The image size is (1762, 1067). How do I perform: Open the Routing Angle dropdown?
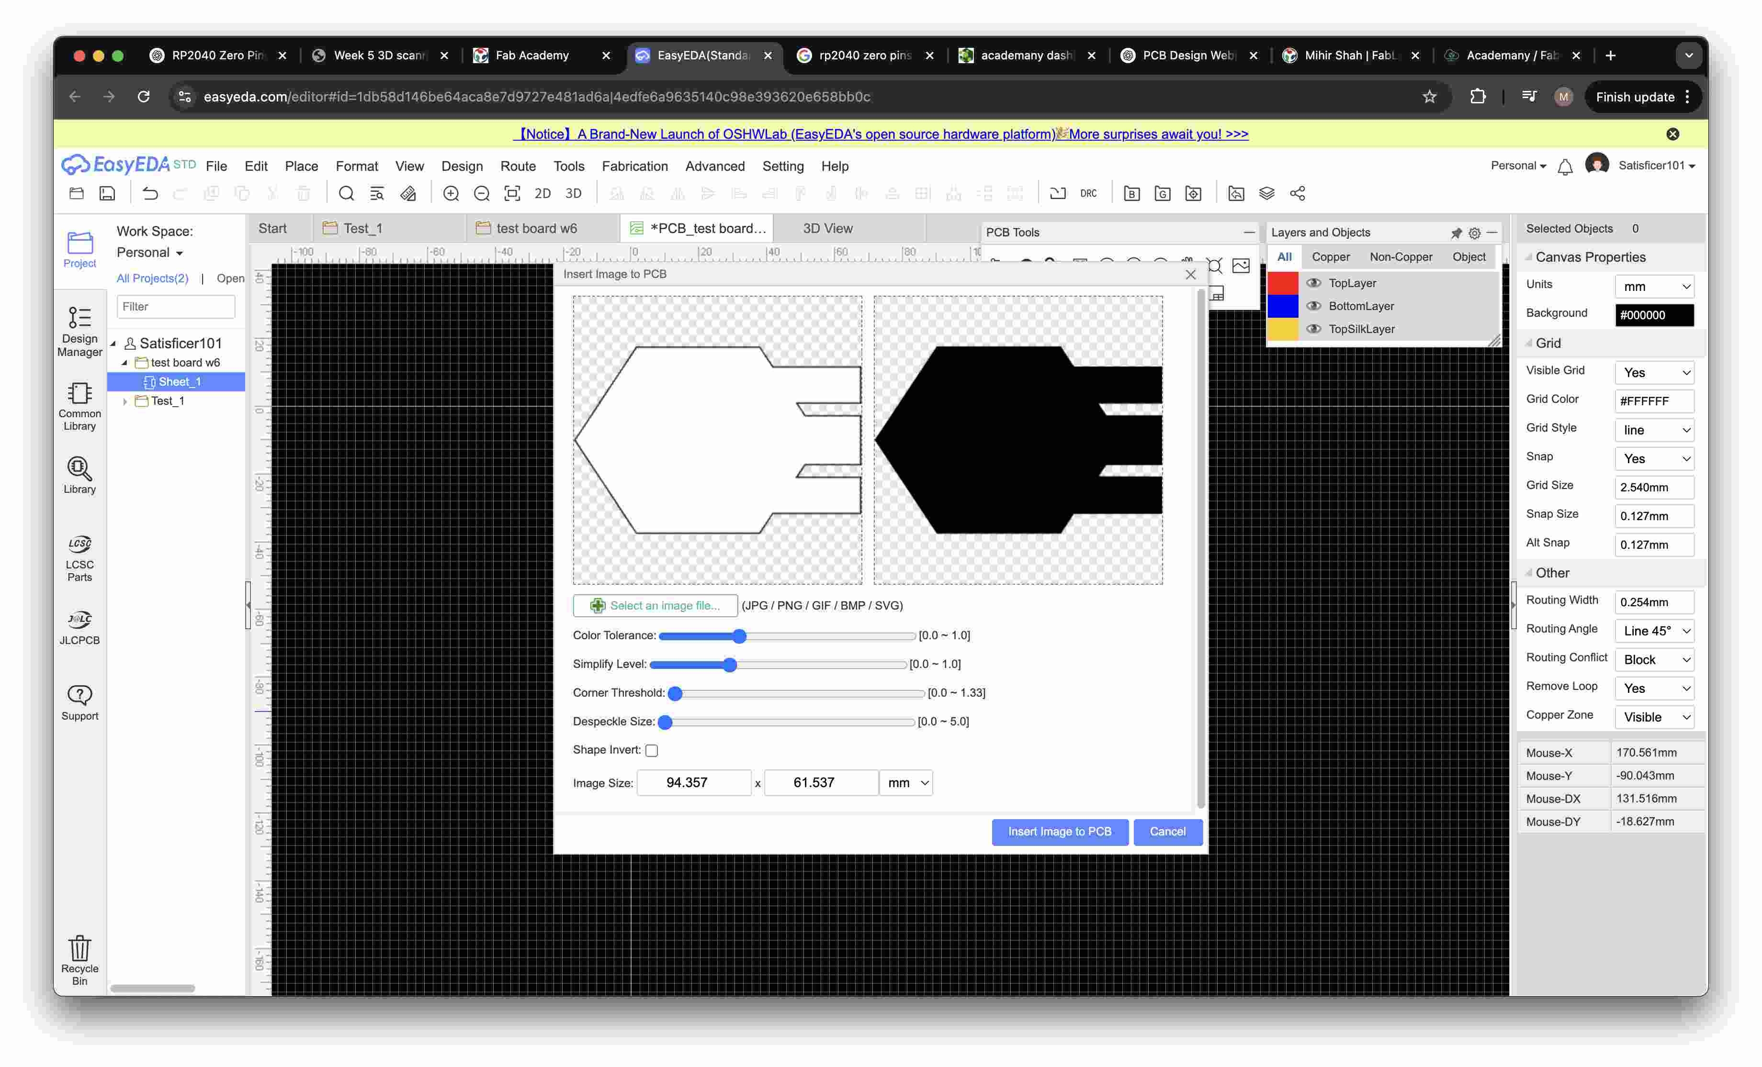click(x=1654, y=630)
